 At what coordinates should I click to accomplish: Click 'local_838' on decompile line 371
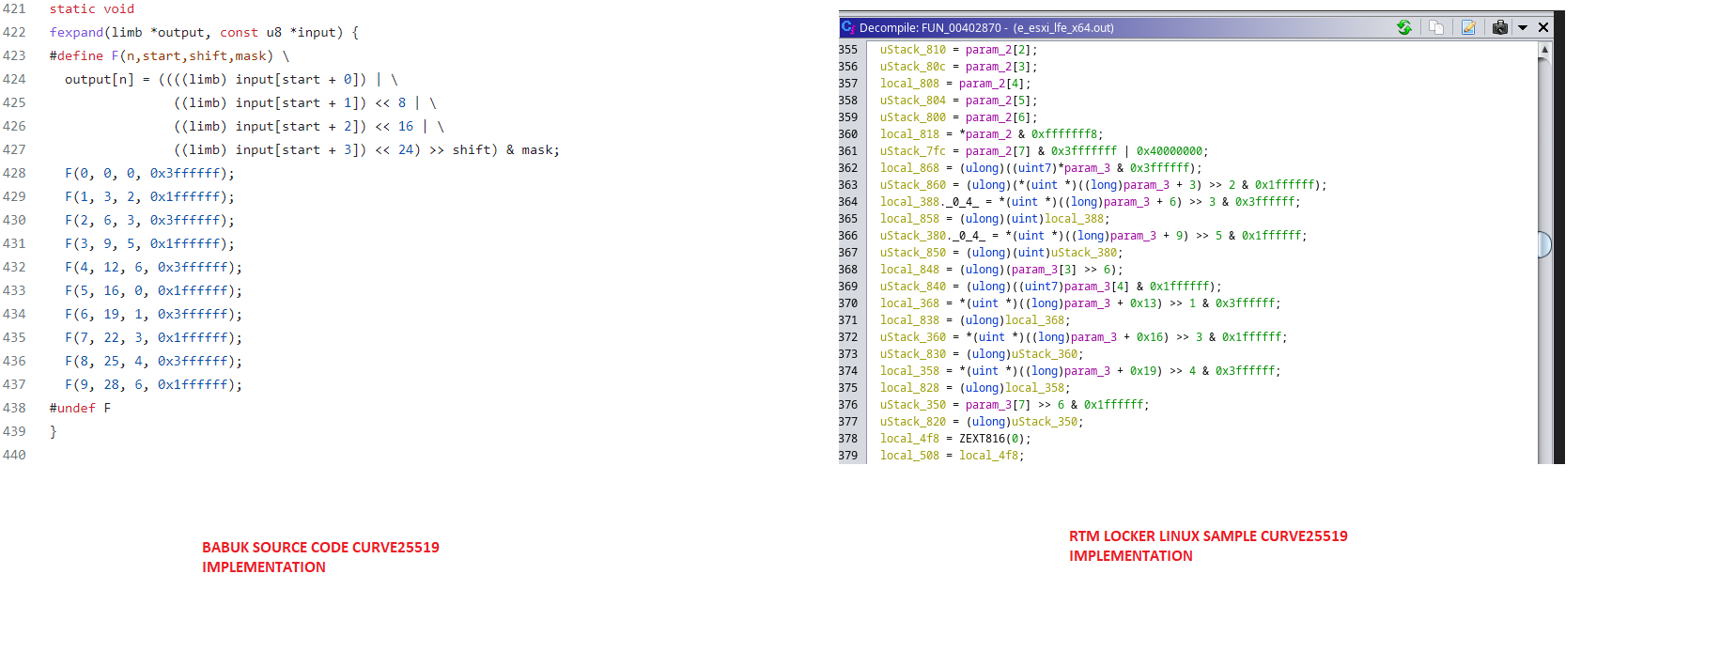point(909,320)
